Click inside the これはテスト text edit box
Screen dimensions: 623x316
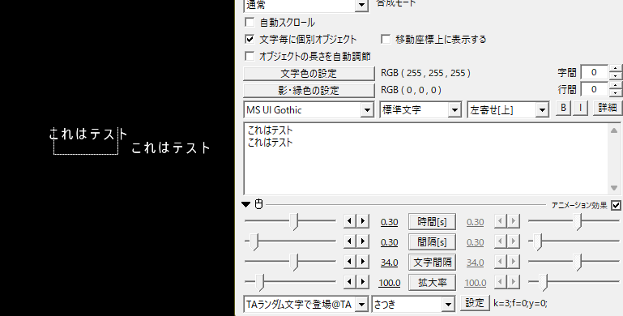click(426, 159)
